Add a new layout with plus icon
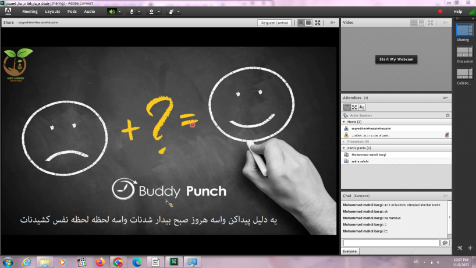The height and width of the screenshot is (268, 476). click(470, 248)
